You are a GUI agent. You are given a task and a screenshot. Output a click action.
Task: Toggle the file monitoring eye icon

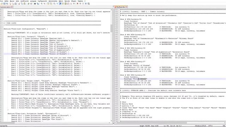click(x=74, y=4)
